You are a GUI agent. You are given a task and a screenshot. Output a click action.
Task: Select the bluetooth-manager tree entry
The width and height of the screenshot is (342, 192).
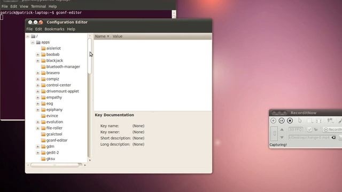click(63, 67)
